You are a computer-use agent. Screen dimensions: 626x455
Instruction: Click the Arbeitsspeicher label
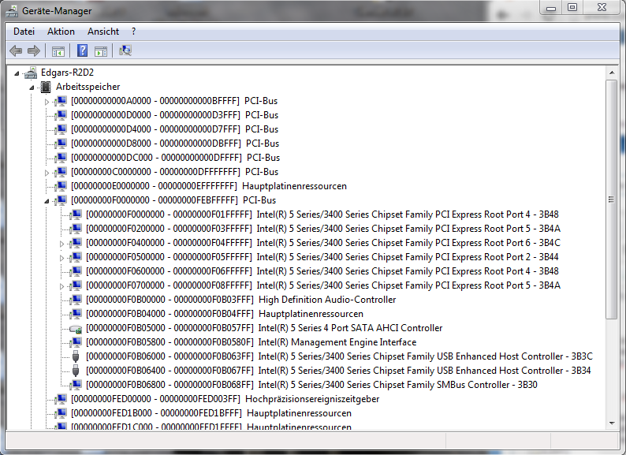(x=88, y=87)
